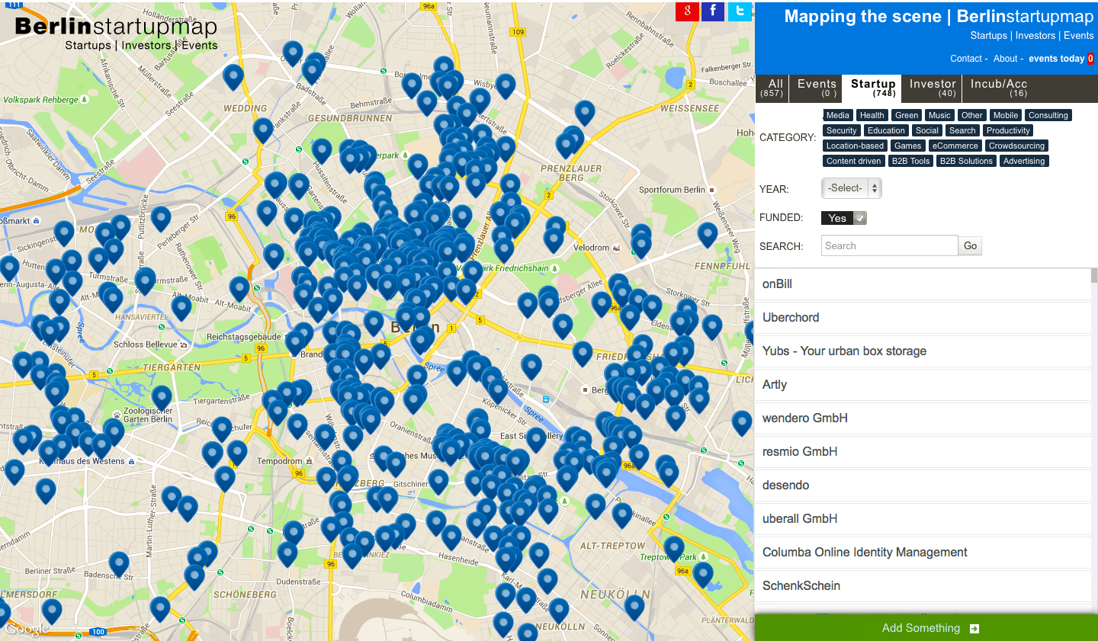The height and width of the screenshot is (641, 1098).
Task: Open the Incub/Acc tab
Action: tap(999, 88)
